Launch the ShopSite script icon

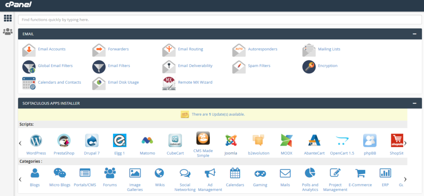click(397, 141)
